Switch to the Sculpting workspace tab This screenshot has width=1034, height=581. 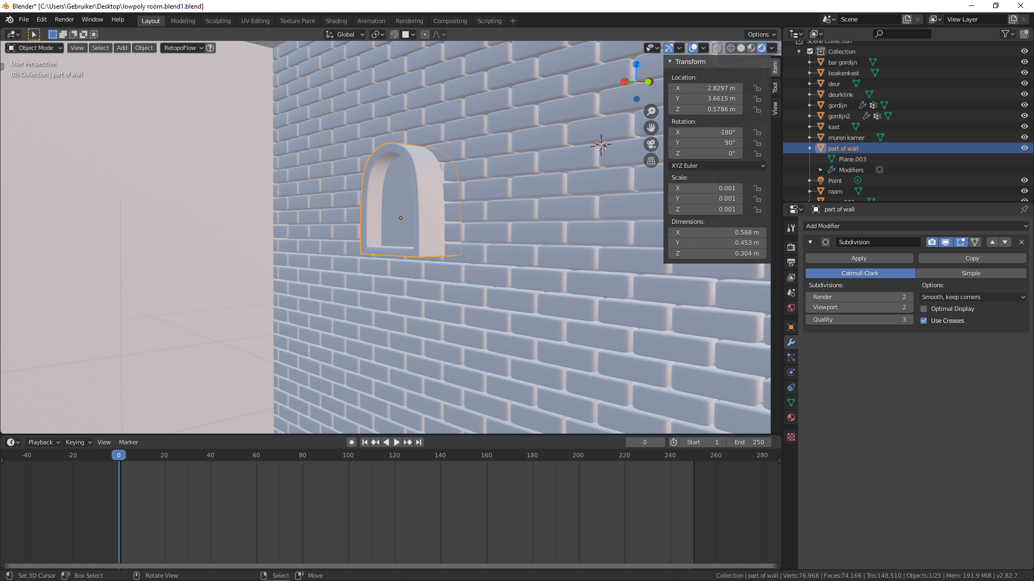pyautogui.click(x=218, y=21)
